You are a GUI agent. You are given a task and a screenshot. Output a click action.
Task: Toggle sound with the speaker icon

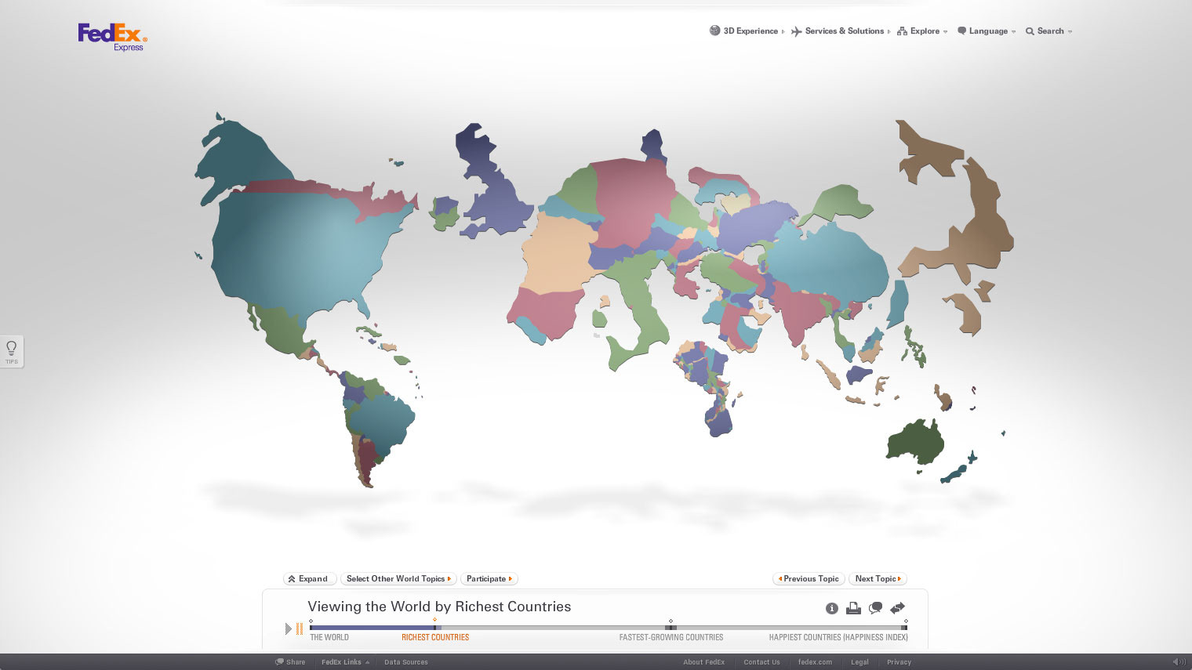point(1179,662)
